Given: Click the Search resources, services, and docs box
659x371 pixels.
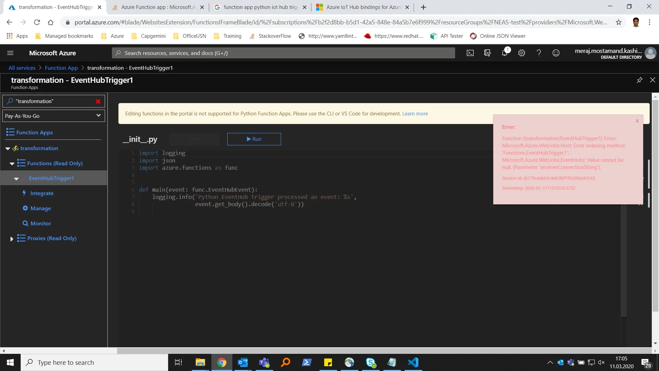Looking at the screenshot, I should (x=283, y=53).
